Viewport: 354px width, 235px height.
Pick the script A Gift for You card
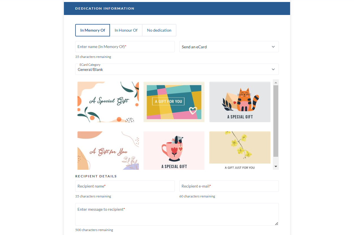click(108, 151)
